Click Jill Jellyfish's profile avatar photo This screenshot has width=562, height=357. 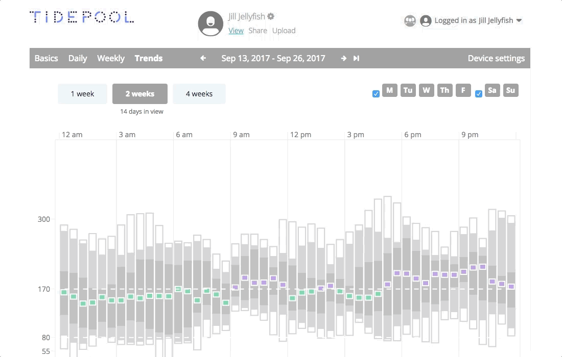(x=210, y=23)
